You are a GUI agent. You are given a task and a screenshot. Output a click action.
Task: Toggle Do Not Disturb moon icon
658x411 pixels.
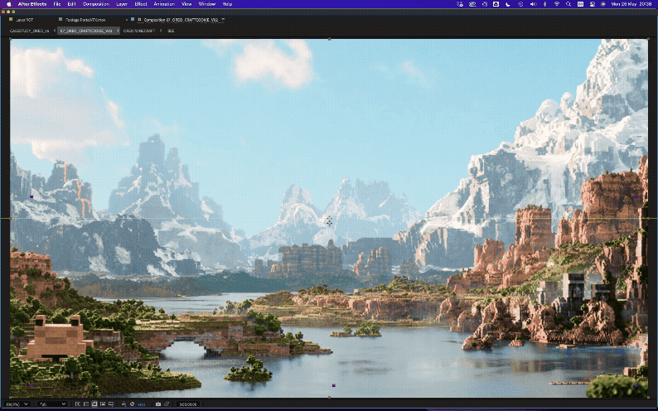(x=508, y=4)
